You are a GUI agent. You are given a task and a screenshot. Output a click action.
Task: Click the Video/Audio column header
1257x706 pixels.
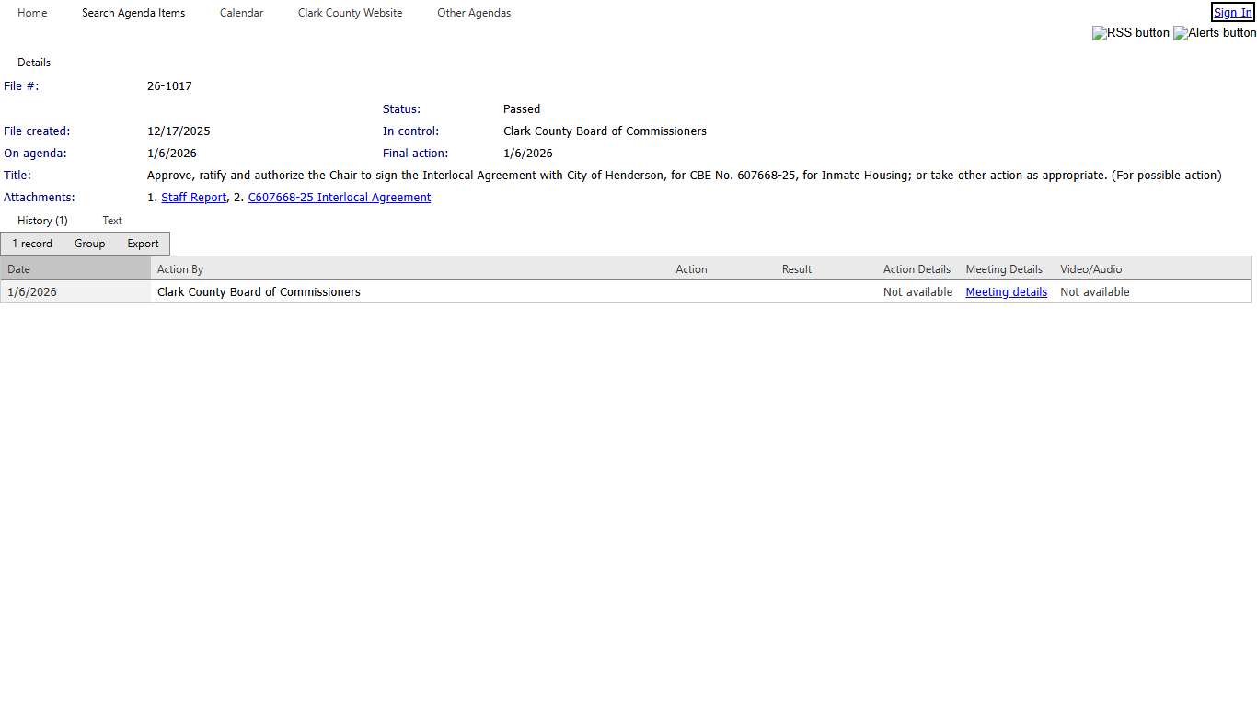tap(1090, 269)
